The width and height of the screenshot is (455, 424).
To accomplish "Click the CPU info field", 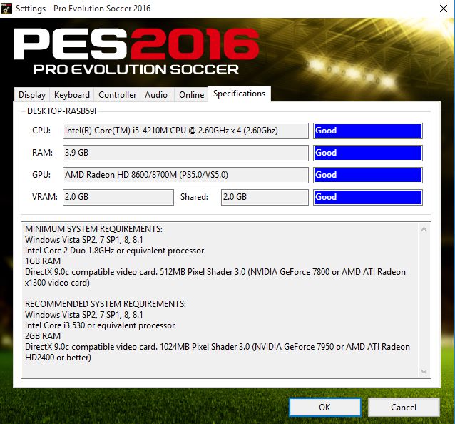I will (x=185, y=131).
